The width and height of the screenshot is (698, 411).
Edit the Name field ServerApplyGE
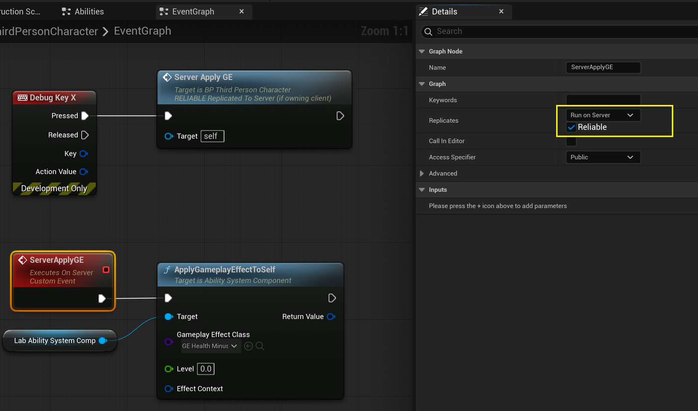[603, 67]
